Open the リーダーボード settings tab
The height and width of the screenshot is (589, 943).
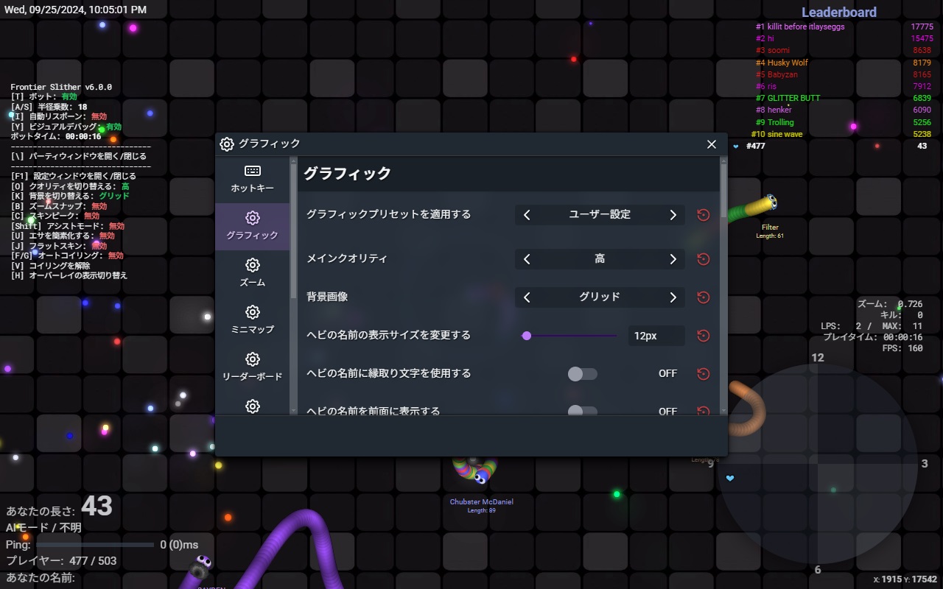(x=253, y=364)
